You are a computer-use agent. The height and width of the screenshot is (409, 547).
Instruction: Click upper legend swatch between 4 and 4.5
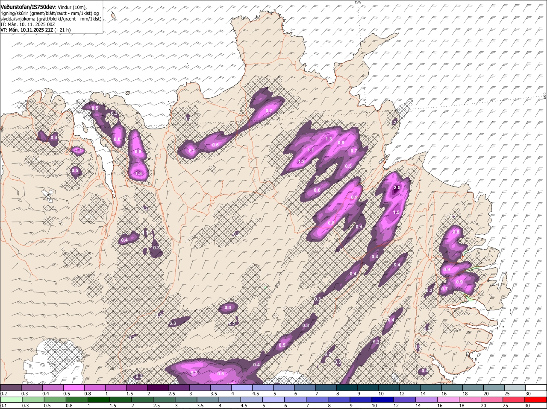[242, 388]
